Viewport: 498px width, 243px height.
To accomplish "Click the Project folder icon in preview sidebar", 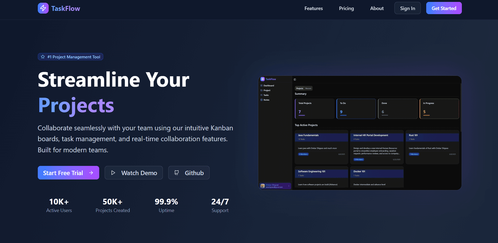I will [262, 90].
